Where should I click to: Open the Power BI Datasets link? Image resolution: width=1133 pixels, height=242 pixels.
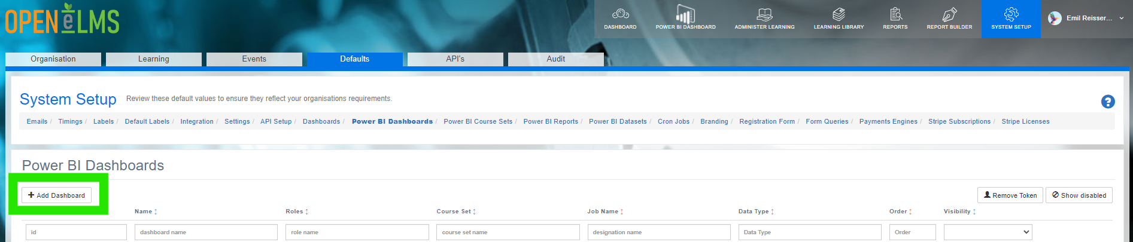[618, 121]
